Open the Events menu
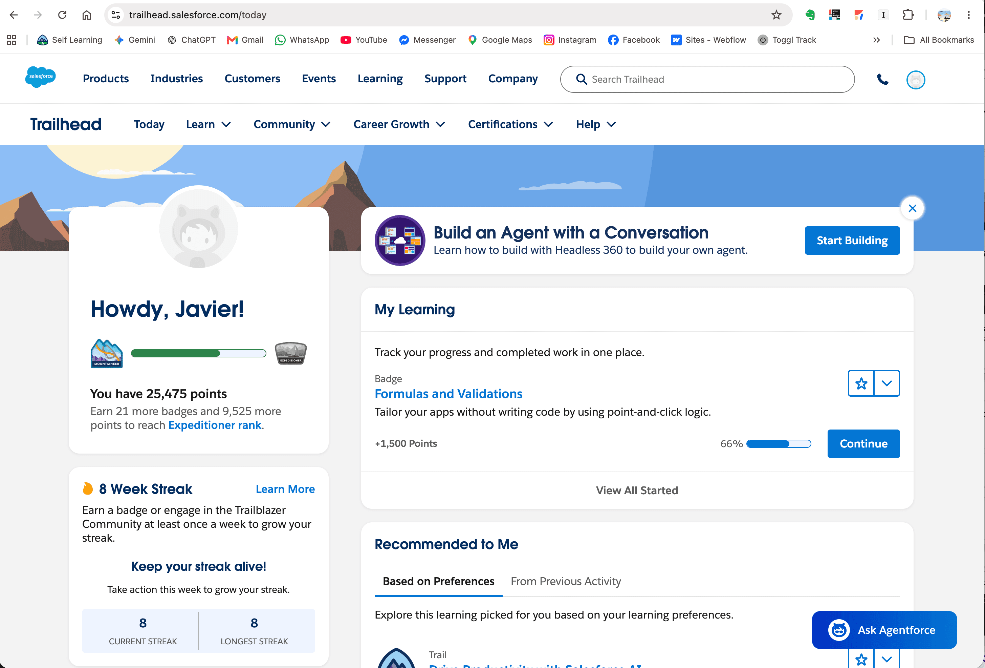This screenshot has width=985, height=668. [x=319, y=79]
